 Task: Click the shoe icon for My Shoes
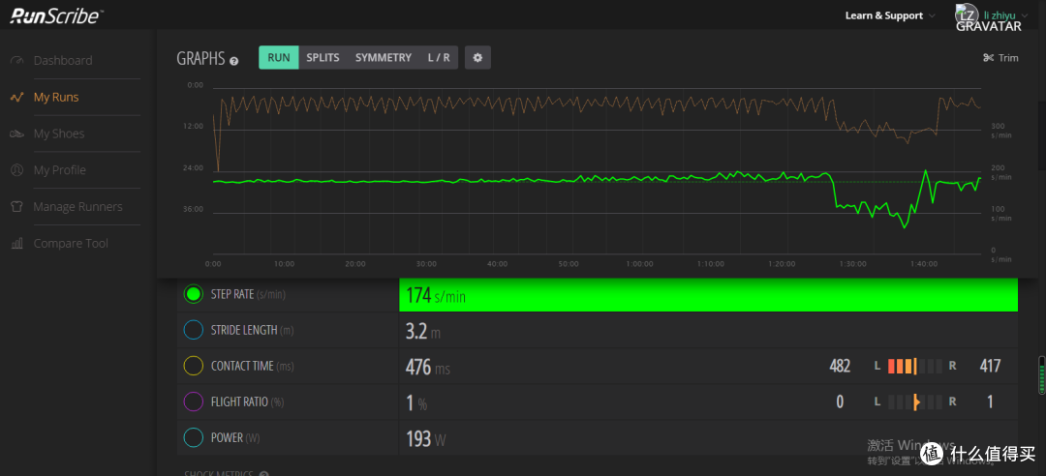(x=17, y=134)
